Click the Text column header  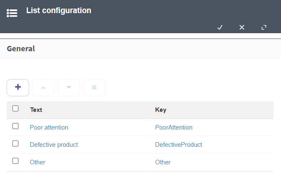[x=36, y=110]
